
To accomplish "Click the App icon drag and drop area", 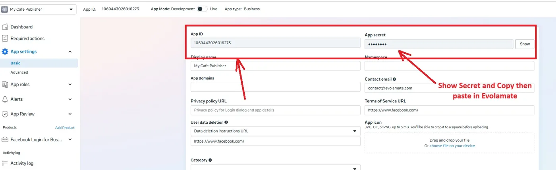I will 449,143.
